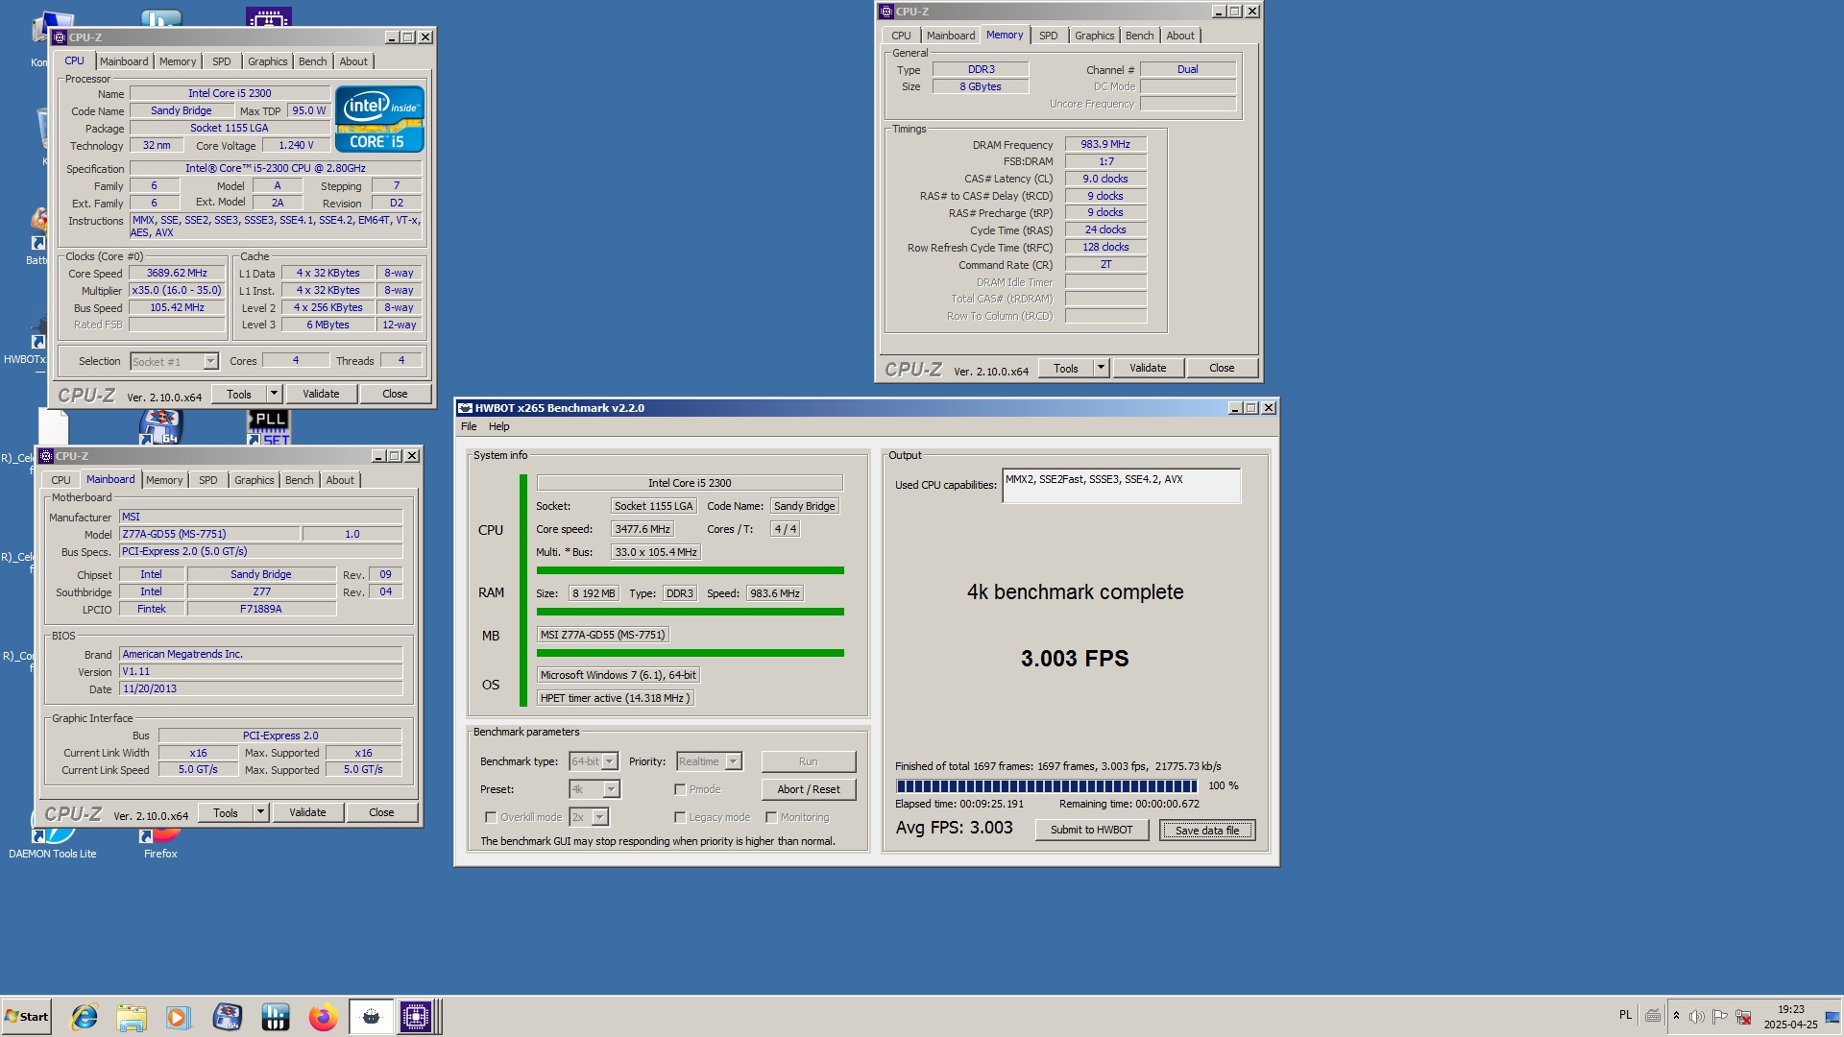Click the BIOS date 11/20/2013 field
Screen dimensions: 1844x1037
coord(260,688)
